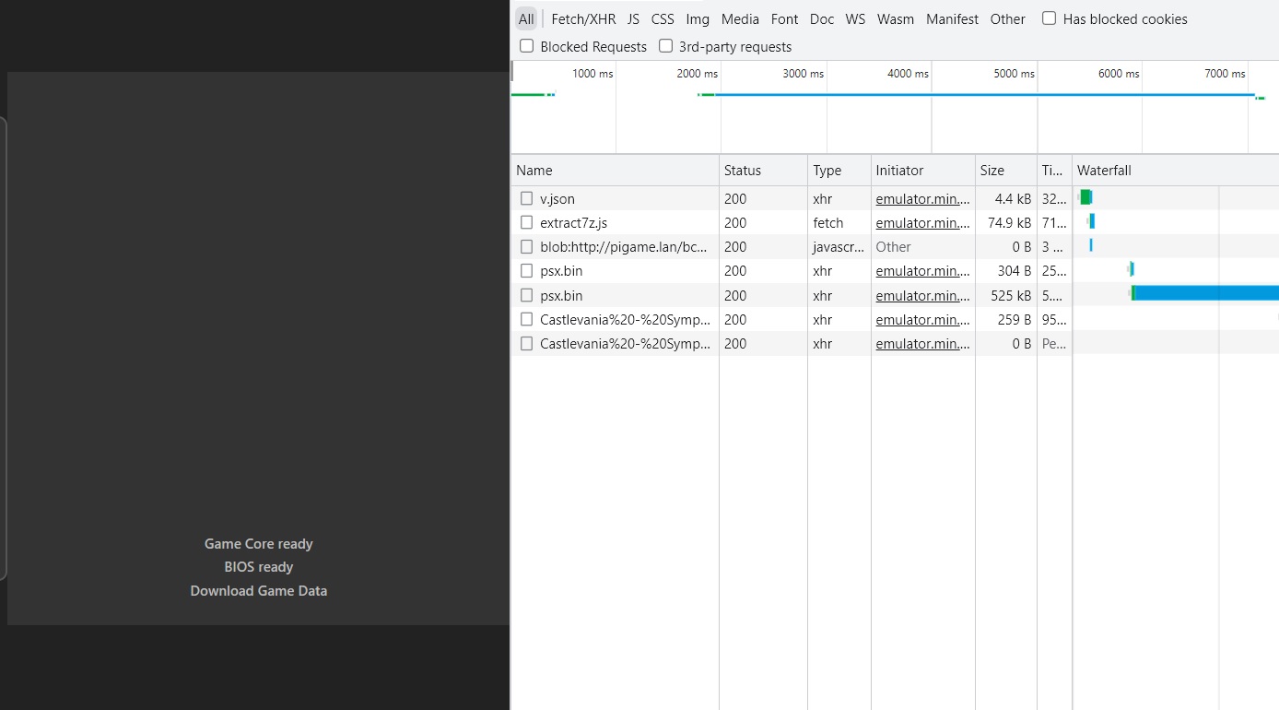
Task: Click the long blue waterfall bar for psx.bin
Action: (x=1198, y=294)
